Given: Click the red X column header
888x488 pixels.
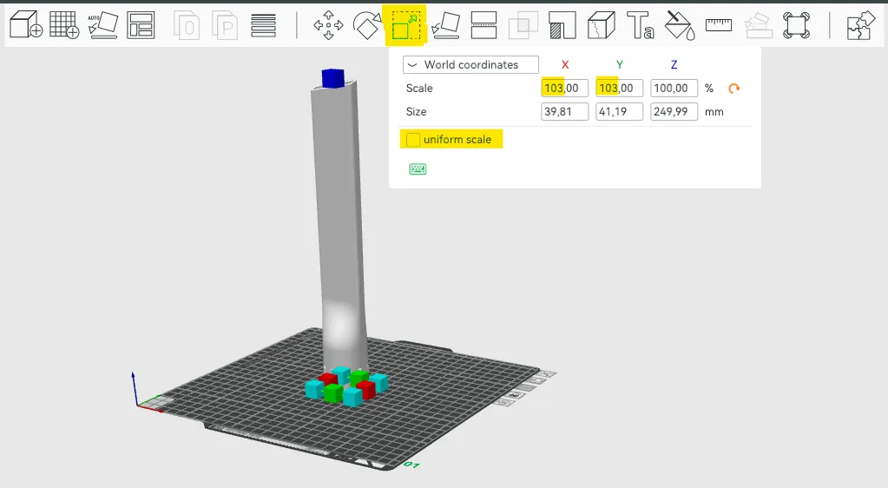Looking at the screenshot, I should point(564,64).
